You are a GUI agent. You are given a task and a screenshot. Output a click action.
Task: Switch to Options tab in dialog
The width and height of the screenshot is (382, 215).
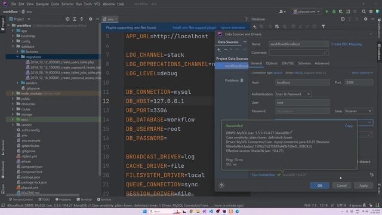272,63
